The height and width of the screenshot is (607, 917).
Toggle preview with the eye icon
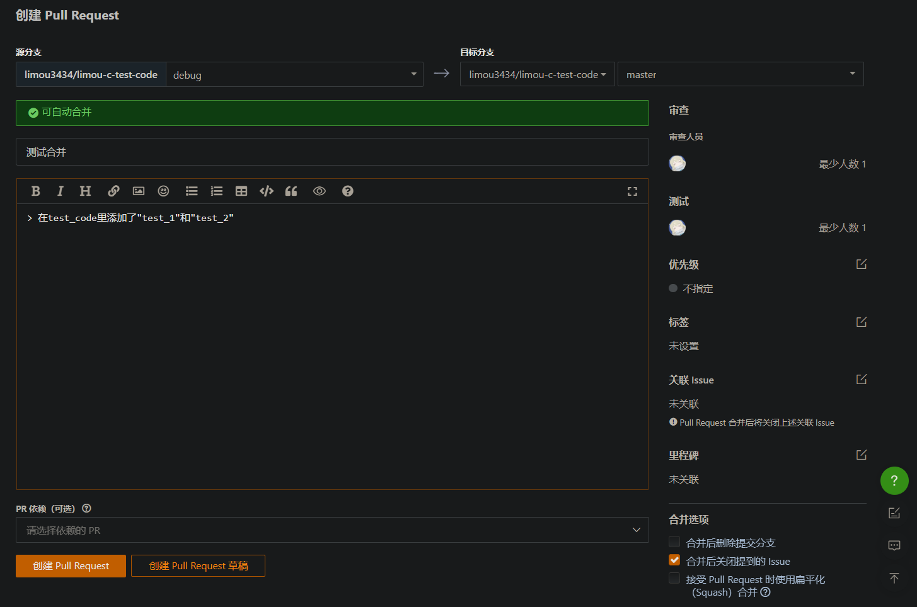(x=320, y=191)
